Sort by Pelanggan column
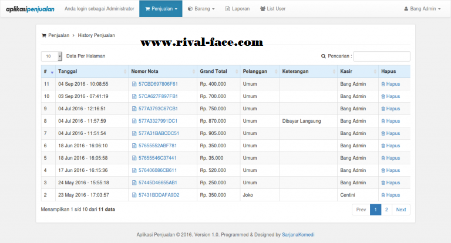The width and height of the screenshot is (451, 243). click(x=260, y=72)
